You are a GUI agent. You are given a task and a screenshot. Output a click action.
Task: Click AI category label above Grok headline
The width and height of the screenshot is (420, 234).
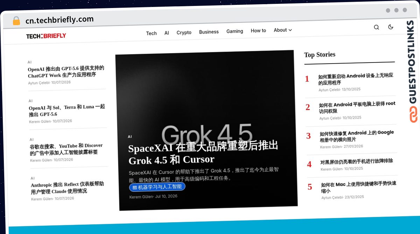pos(130,137)
